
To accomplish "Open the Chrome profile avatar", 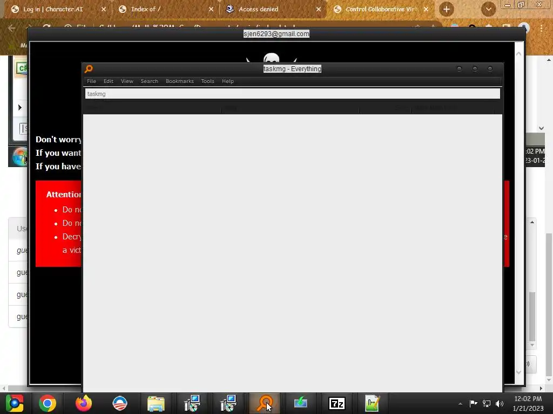I will point(524,28).
